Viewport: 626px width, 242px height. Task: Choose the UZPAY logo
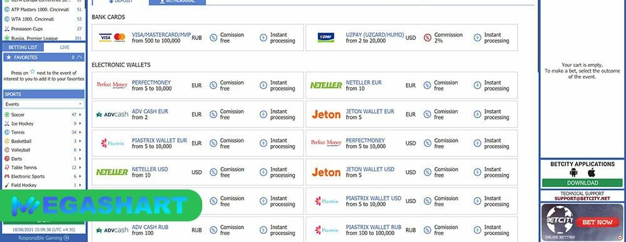(x=326, y=38)
